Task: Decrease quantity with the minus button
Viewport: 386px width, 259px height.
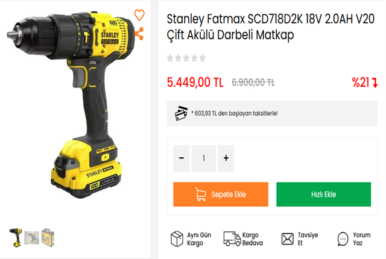Action: pos(182,158)
